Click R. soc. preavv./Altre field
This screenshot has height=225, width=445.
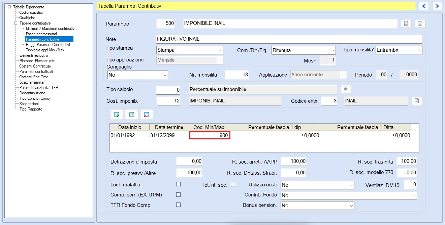(189, 173)
